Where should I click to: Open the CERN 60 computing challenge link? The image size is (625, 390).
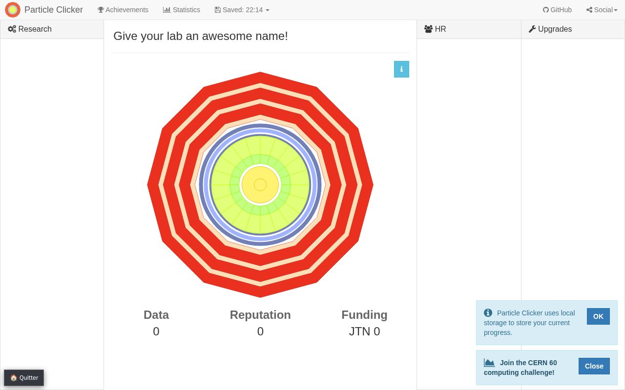click(x=521, y=368)
